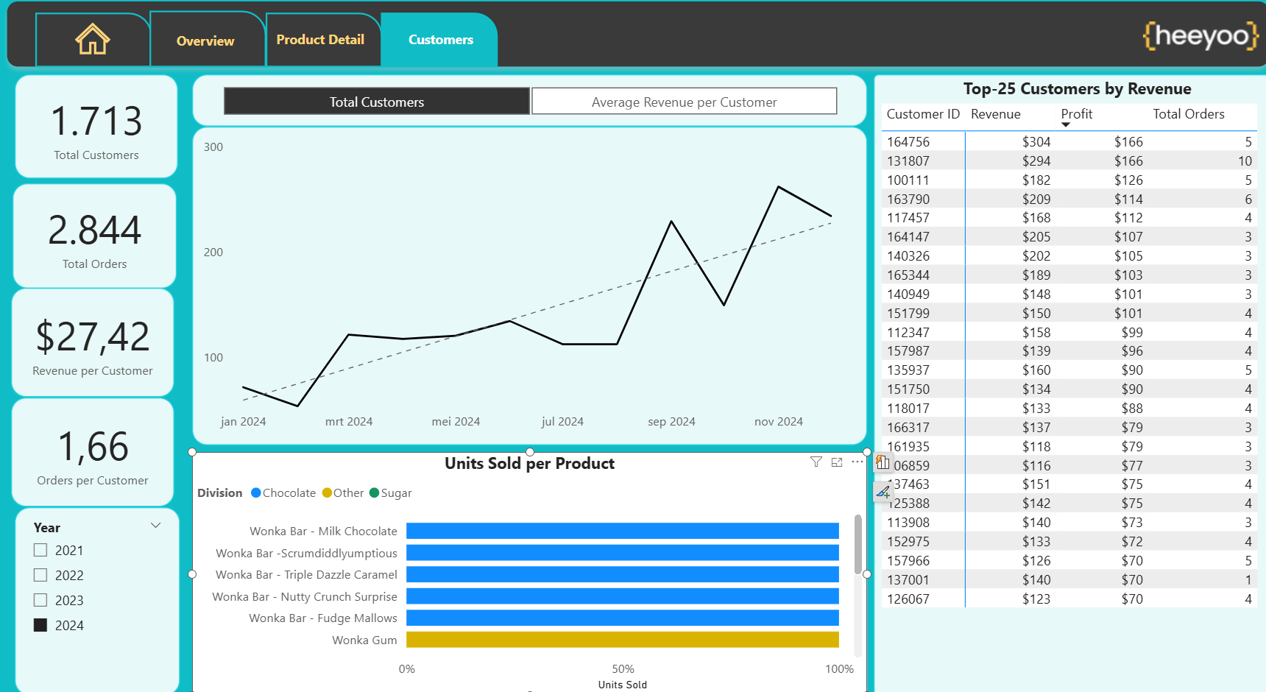Select the yellow Wonka Gum bar
This screenshot has height=692, width=1266.
pos(623,640)
